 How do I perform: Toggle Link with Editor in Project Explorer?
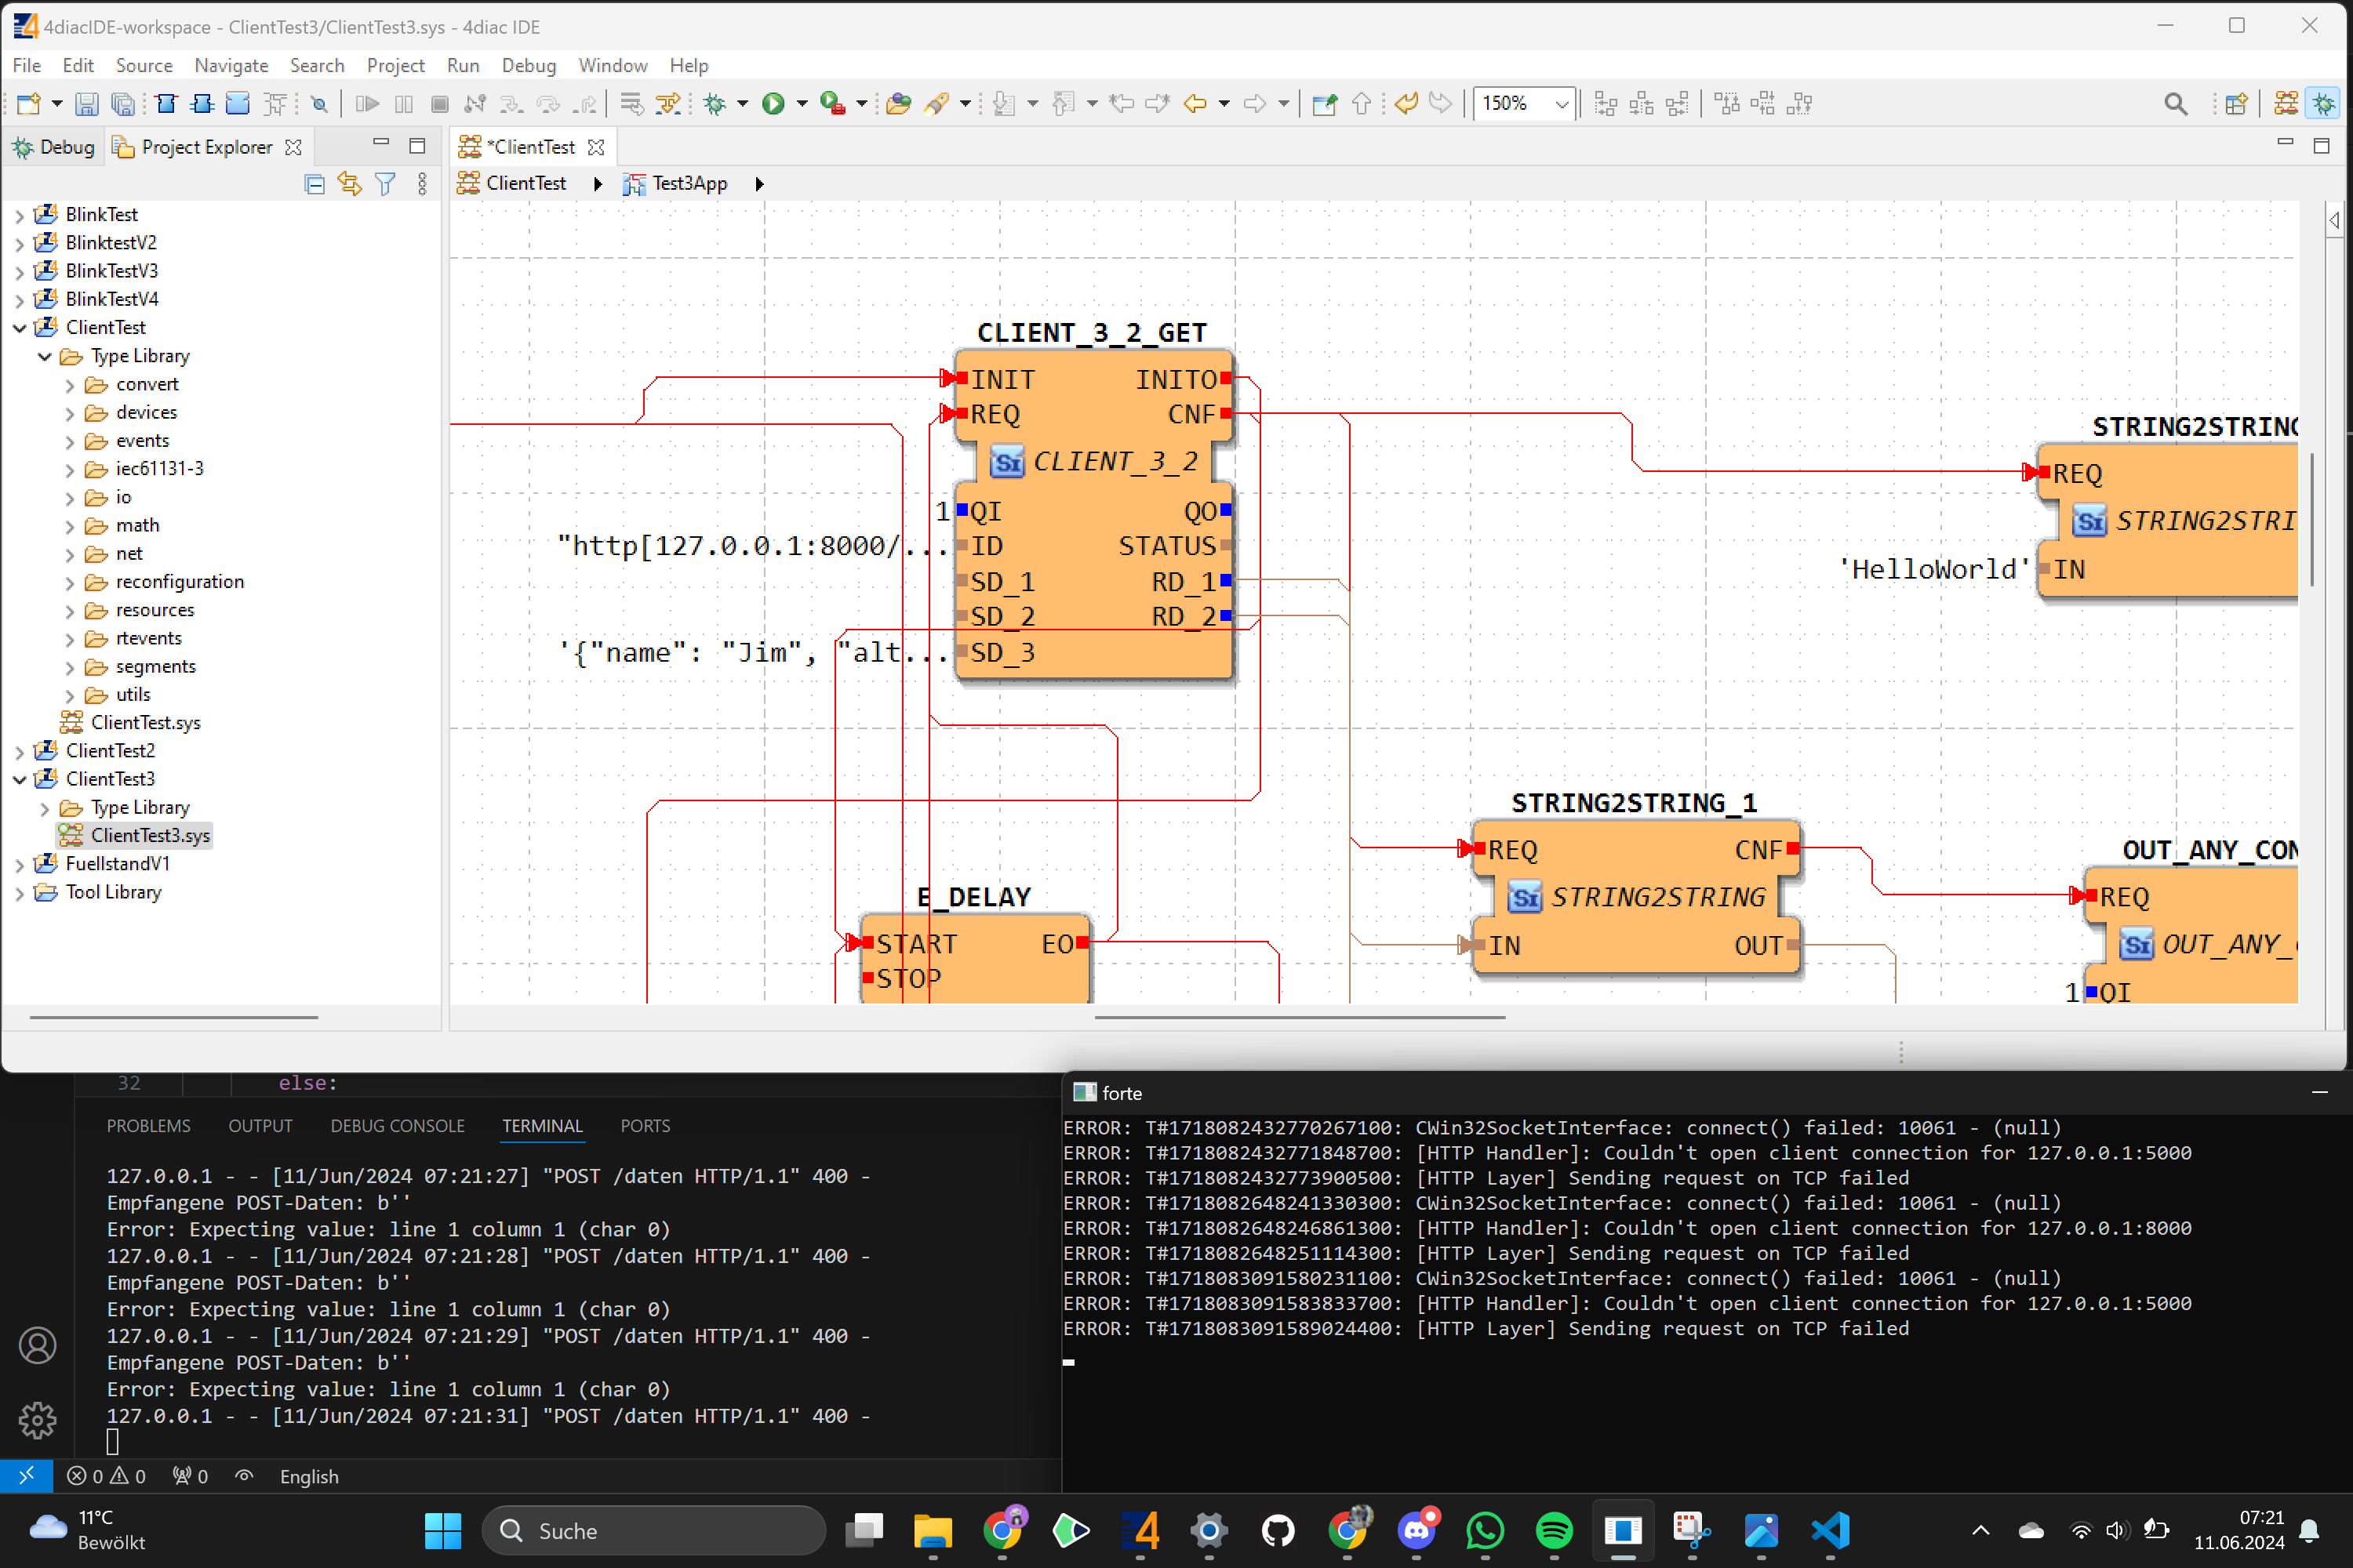point(349,184)
